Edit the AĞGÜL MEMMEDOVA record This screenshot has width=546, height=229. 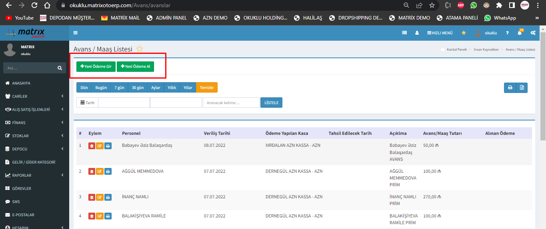pos(100,172)
